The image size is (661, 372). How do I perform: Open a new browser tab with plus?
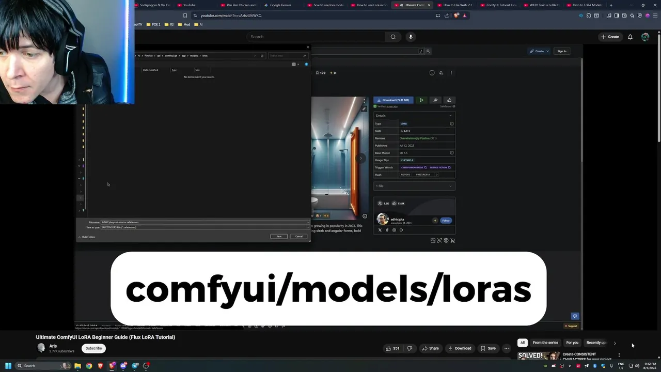pyautogui.click(x=611, y=5)
